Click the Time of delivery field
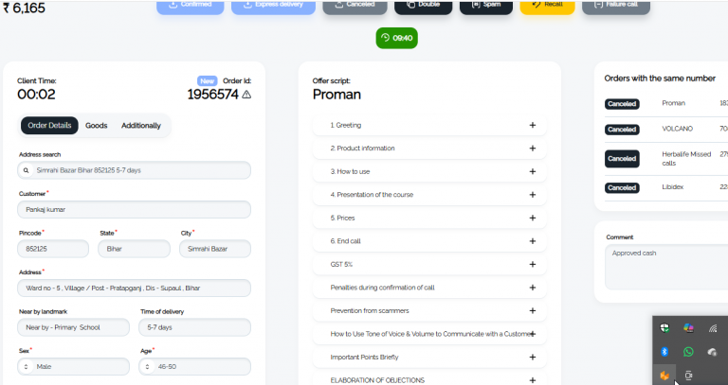The image size is (728, 385). pos(194,327)
